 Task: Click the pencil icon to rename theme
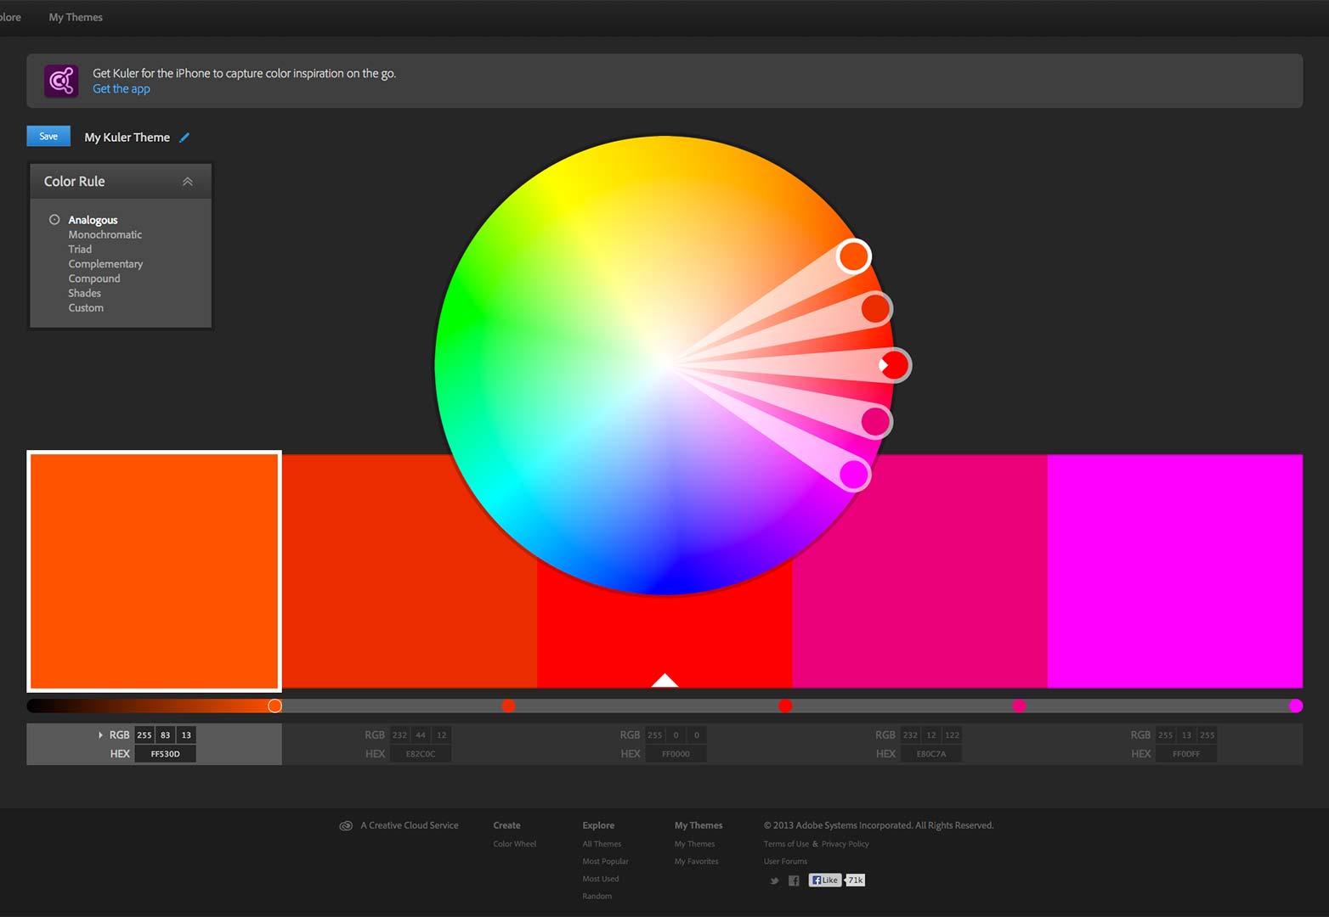click(184, 138)
